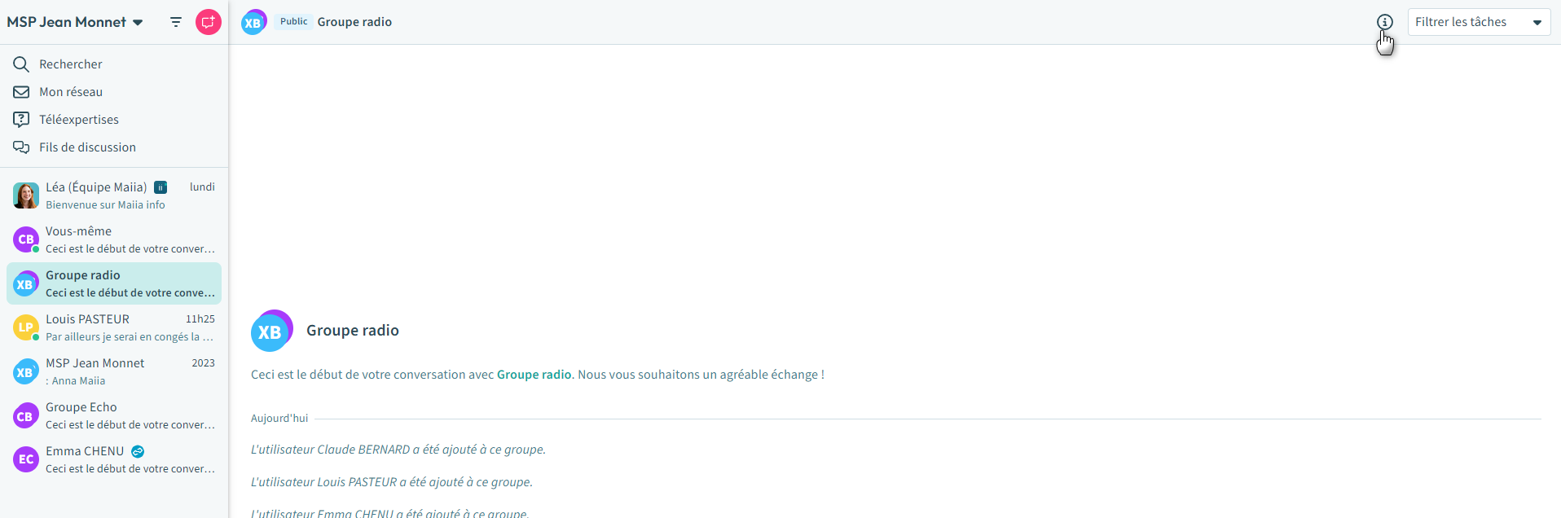This screenshot has width=1561, height=518.
Task: Go to Téléexpertises section
Action: tap(79, 120)
